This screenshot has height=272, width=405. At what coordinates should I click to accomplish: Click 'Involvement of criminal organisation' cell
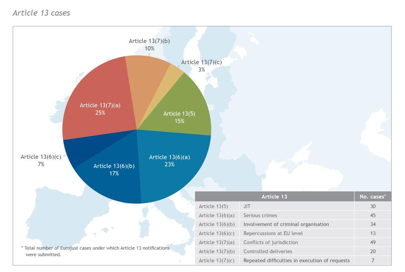pyautogui.click(x=297, y=224)
